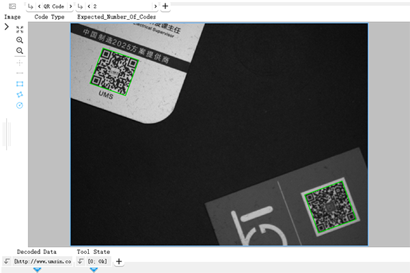Select the blue rectangle region tool
The image size is (410, 273).
(20, 84)
